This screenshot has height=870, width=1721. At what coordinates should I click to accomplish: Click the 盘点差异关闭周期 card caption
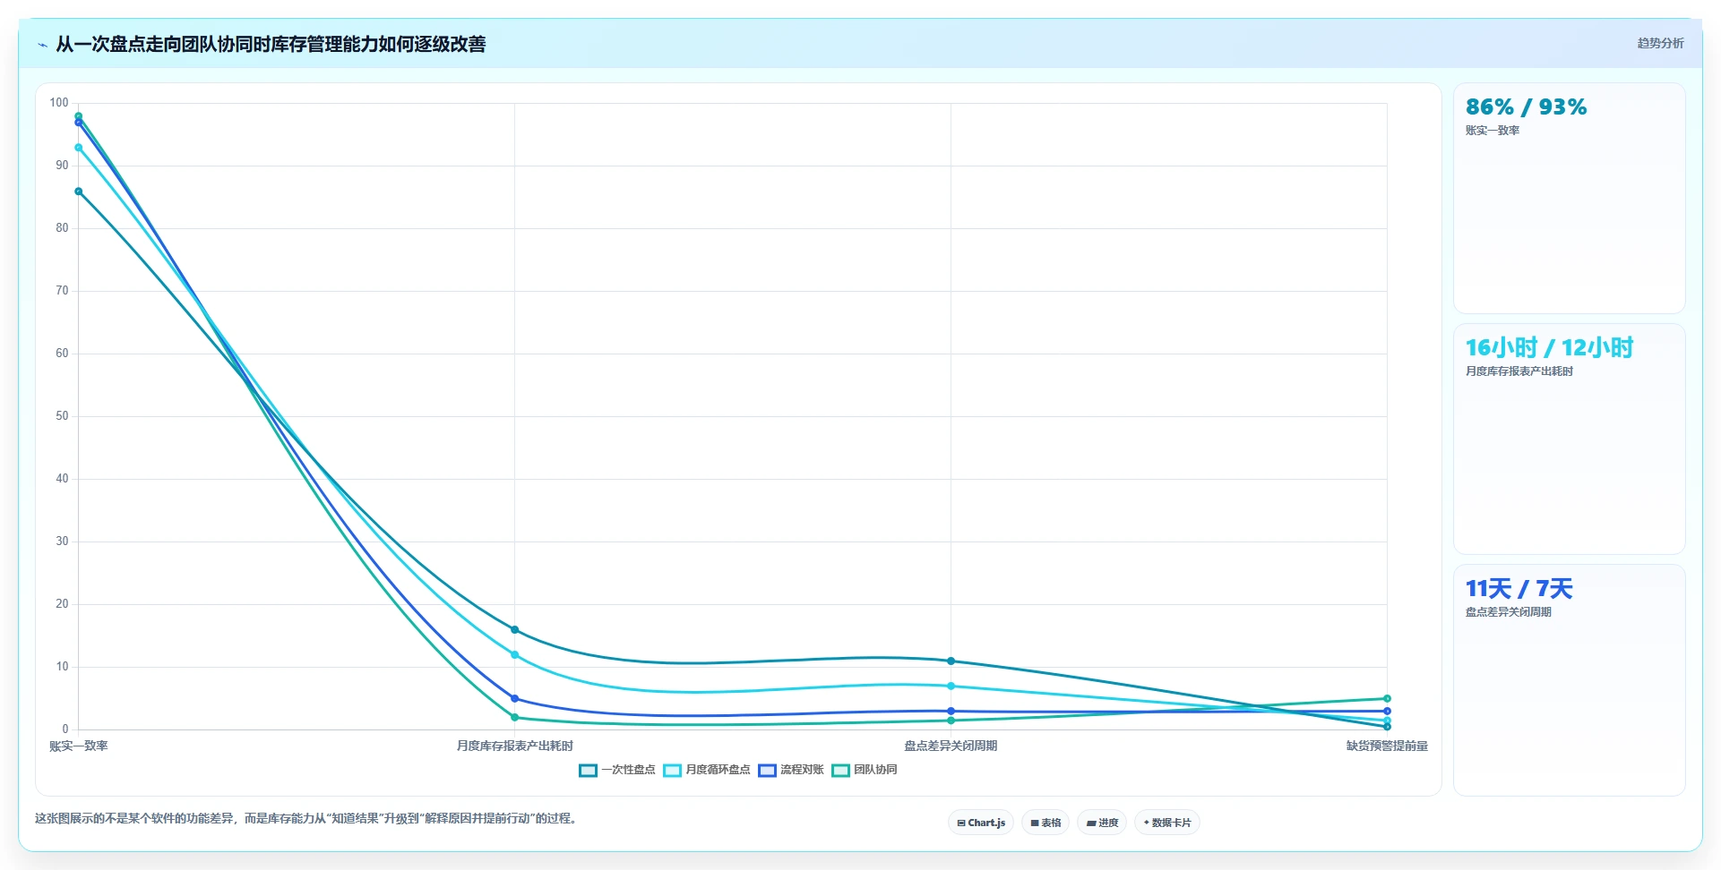click(x=1509, y=612)
